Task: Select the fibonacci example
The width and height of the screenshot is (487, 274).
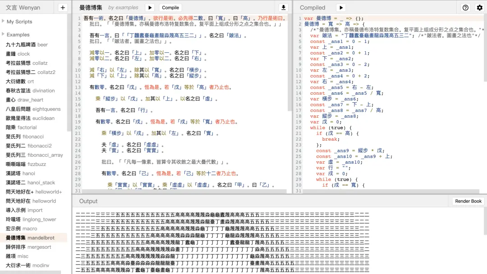Action: (x=33, y=137)
